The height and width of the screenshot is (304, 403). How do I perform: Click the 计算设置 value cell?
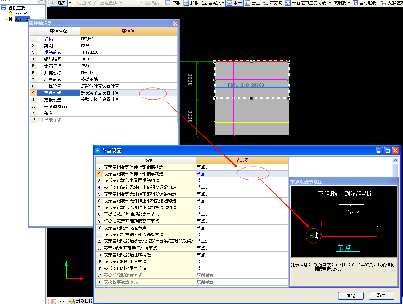pyautogui.click(x=129, y=86)
